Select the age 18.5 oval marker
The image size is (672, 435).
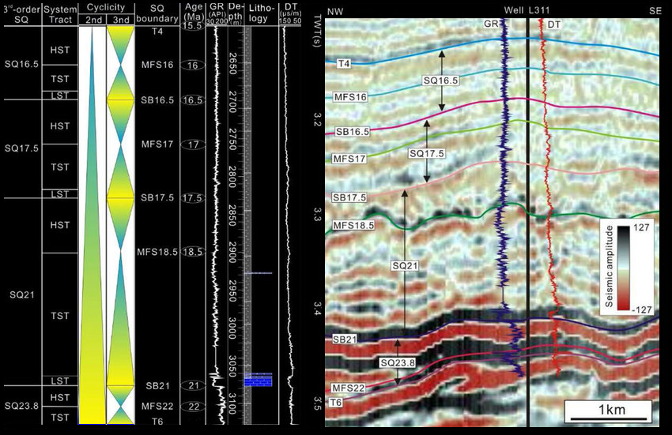click(x=192, y=252)
